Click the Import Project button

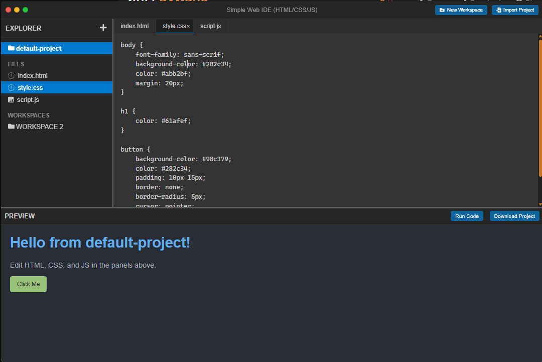(515, 10)
